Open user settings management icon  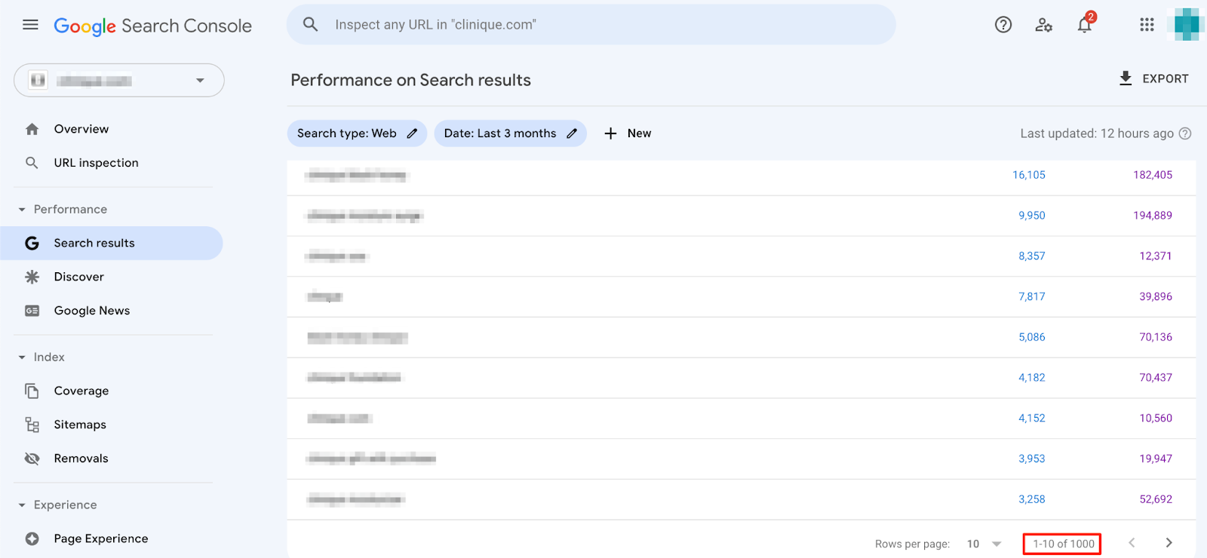(1043, 25)
